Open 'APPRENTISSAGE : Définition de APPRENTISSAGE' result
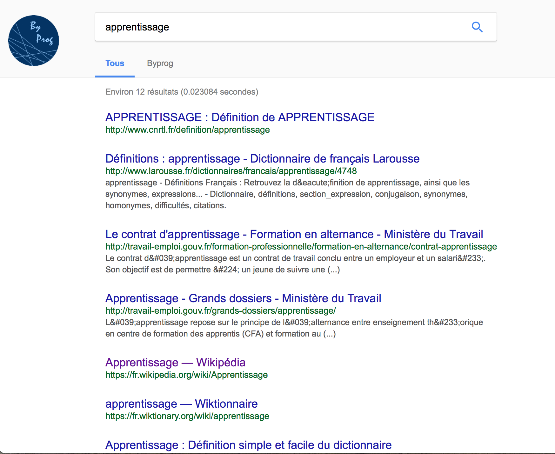The image size is (555, 454). tap(240, 117)
